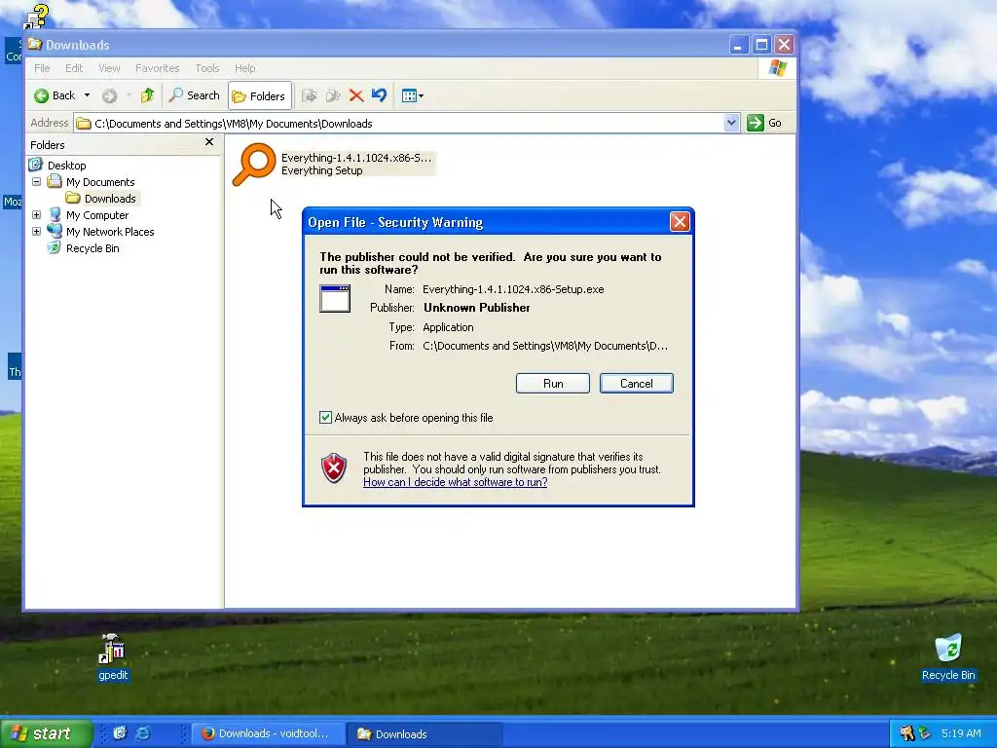Click Run in the security warning
The height and width of the screenshot is (748, 997).
553,384
